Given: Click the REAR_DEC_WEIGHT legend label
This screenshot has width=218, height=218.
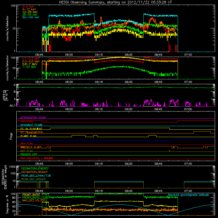Looking at the screenshot, I should click(x=34, y=179).
